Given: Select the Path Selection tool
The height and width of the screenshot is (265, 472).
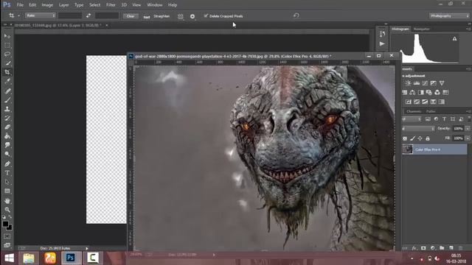Looking at the screenshot, I should [7, 182].
